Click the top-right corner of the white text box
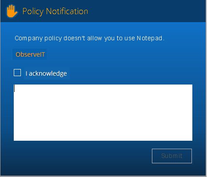207x177 pixels. coord(191,85)
